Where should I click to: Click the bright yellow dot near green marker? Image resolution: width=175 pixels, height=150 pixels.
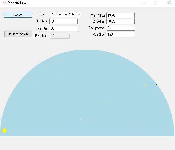coord(145,86)
